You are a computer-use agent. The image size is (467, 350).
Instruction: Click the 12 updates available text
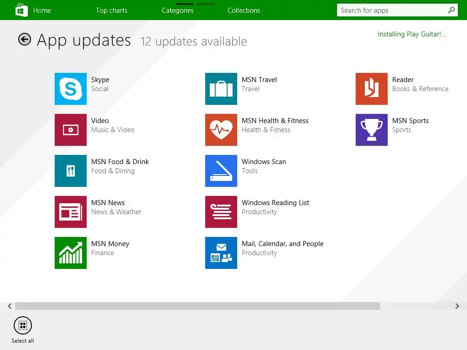tap(193, 41)
